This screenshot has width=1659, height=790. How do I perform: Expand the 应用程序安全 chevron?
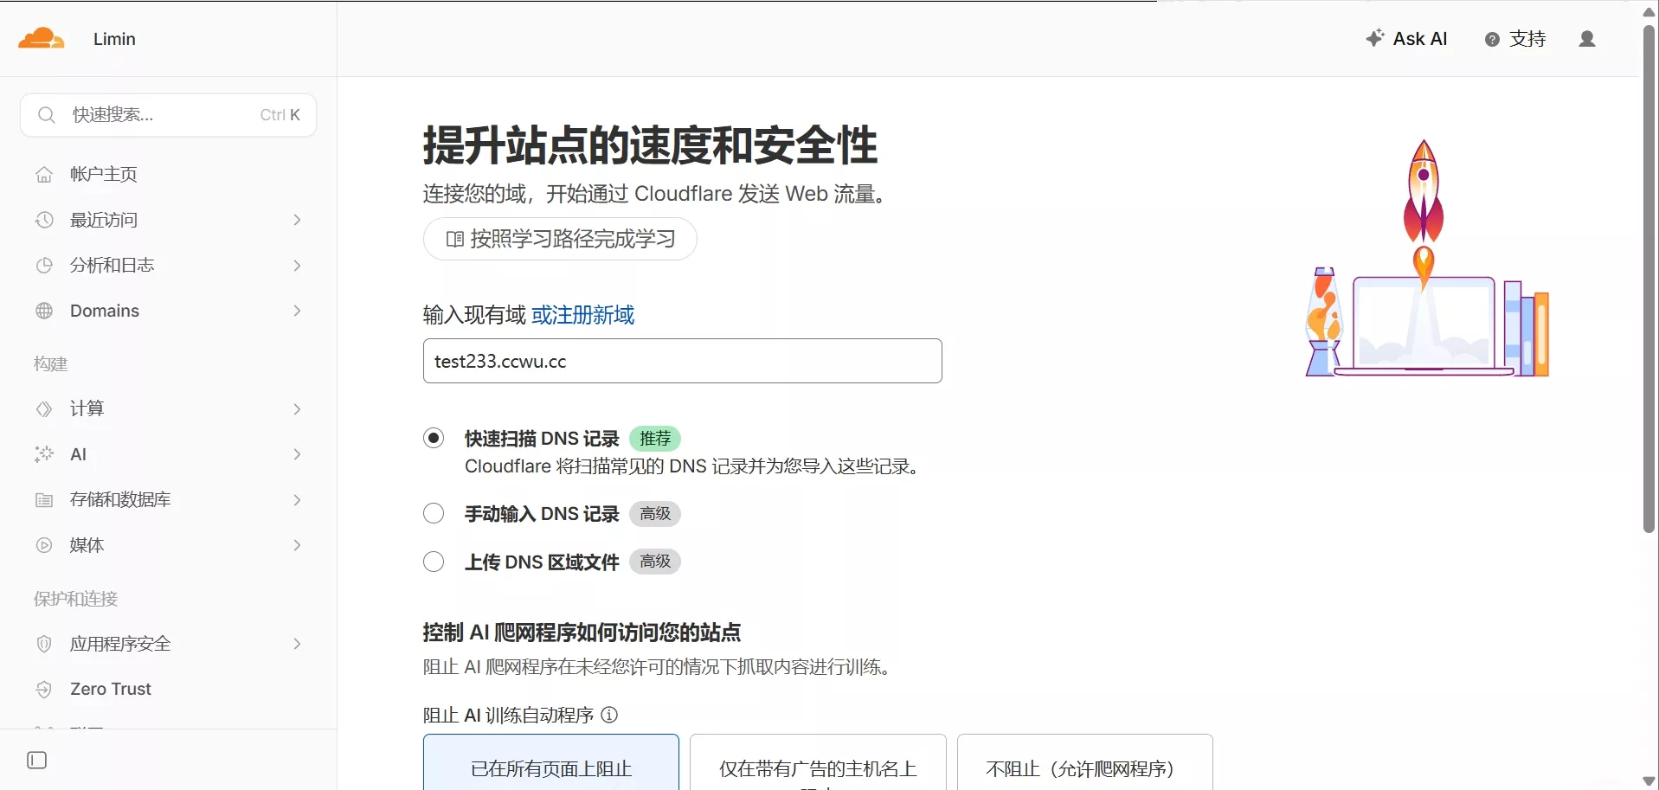point(297,644)
